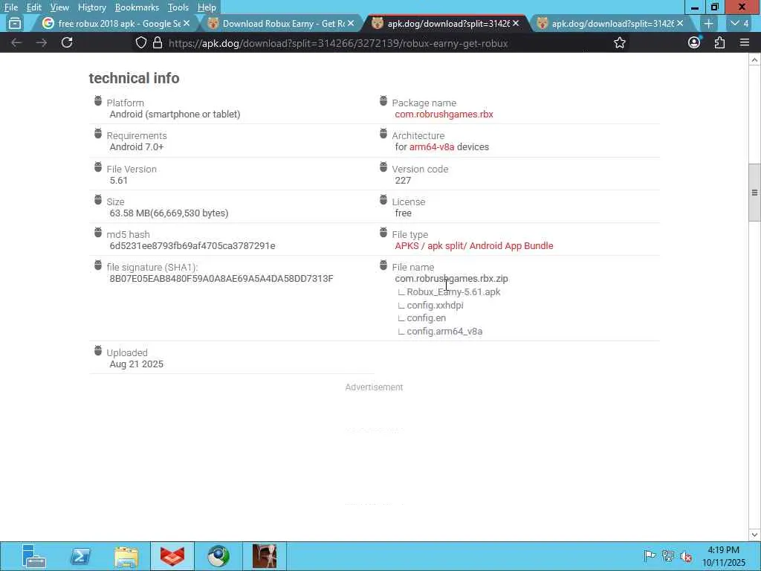Click the Aug 21 2025 upload date
The image size is (761, 571).
(137, 364)
